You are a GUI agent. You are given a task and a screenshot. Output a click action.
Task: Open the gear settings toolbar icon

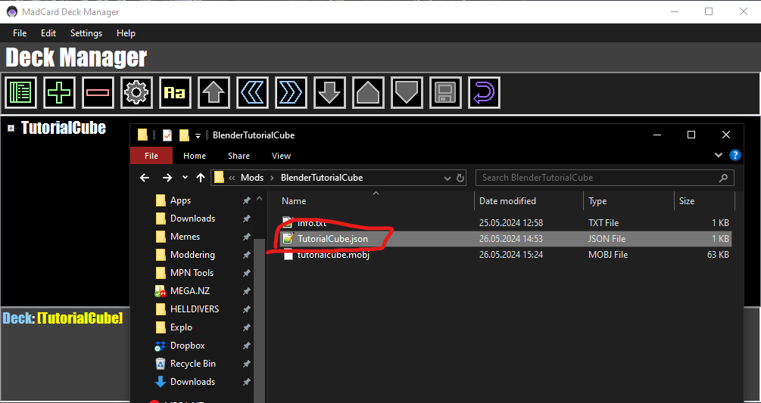click(136, 92)
